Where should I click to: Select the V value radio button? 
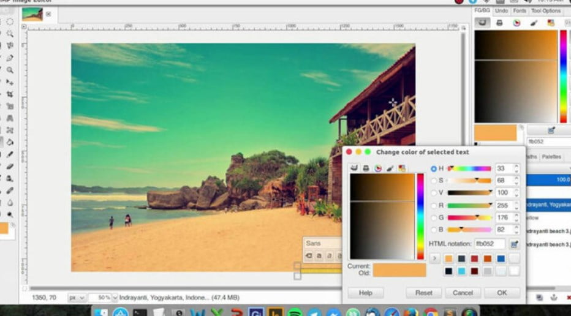(433, 193)
